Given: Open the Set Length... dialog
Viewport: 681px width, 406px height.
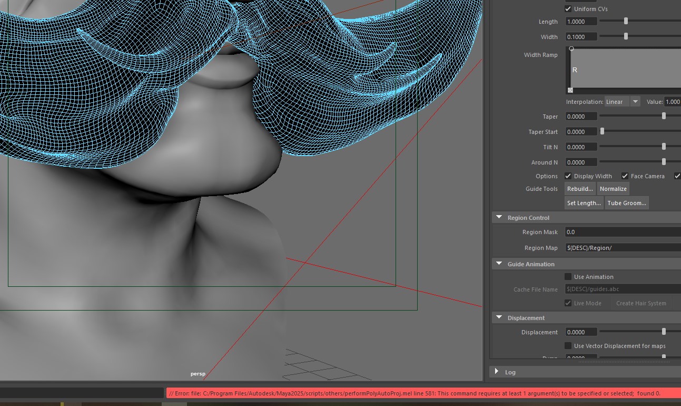Looking at the screenshot, I should [x=584, y=203].
